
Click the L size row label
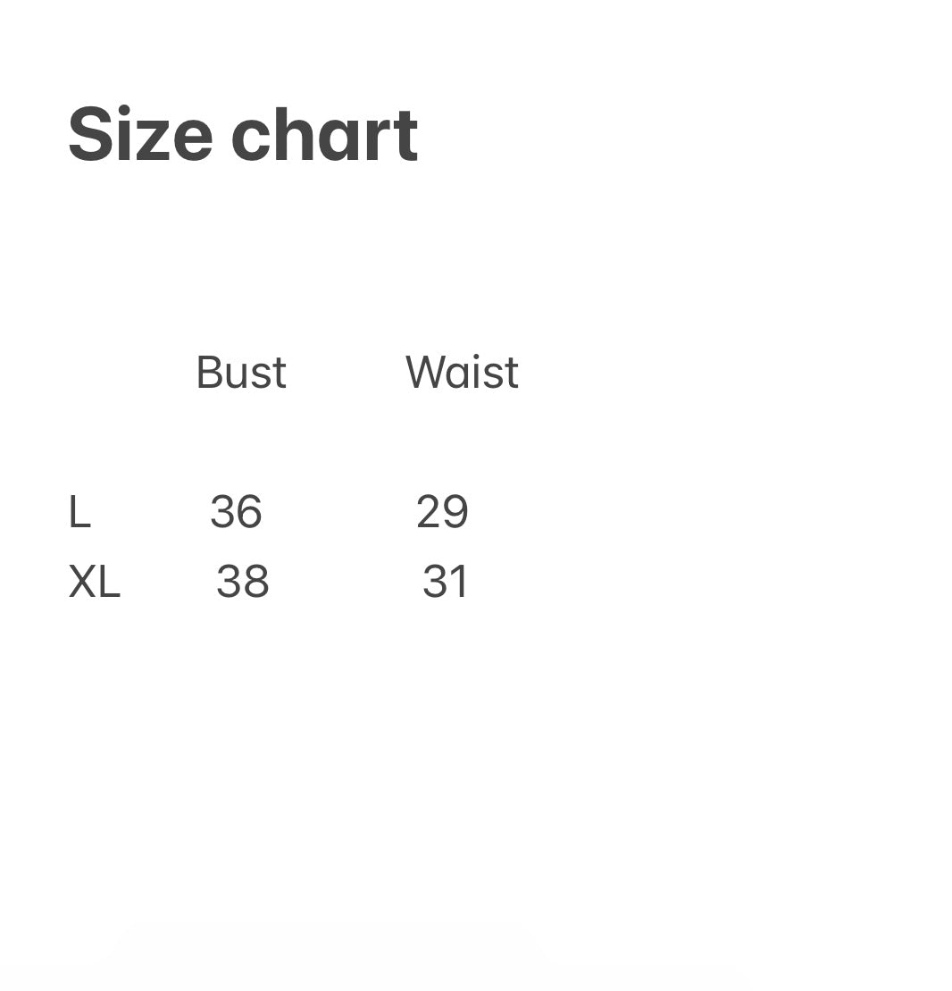coord(79,512)
